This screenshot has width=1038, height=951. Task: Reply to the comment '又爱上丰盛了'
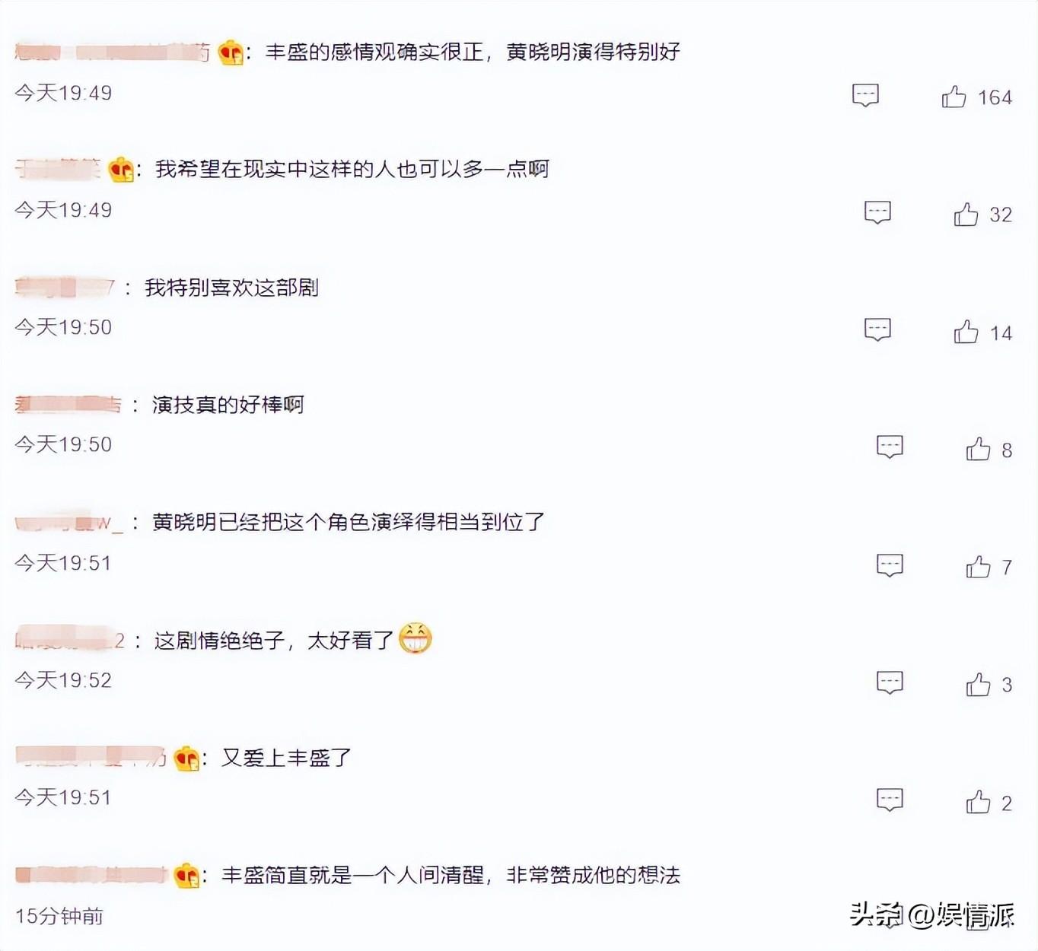[890, 800]
